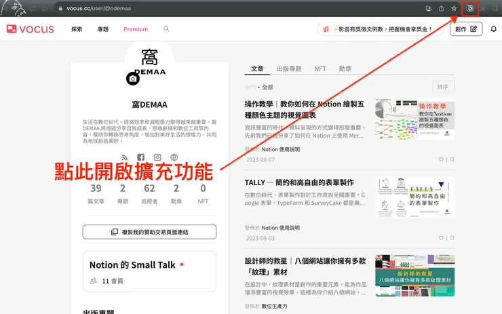Image resolution: width=502 pixels, height=314 pixels.
Task: Click the browser home icon
Action: 45,9
